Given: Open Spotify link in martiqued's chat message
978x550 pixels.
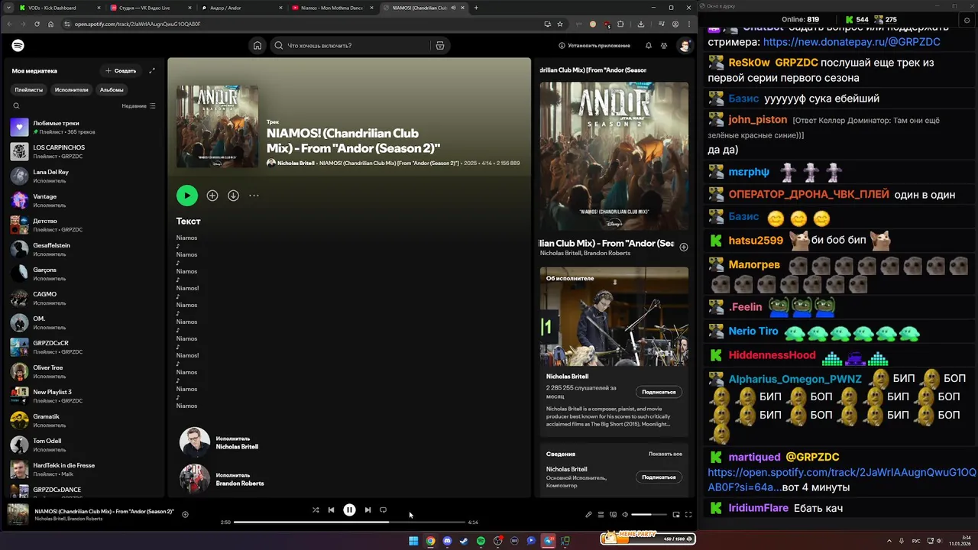Looking at the screenshot, I should pyautogui.click(x=842, y=480).
